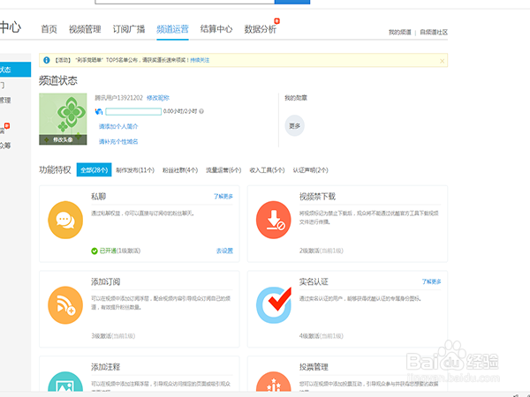Click the green check icon beside 已开通

(x=95, y=251)
